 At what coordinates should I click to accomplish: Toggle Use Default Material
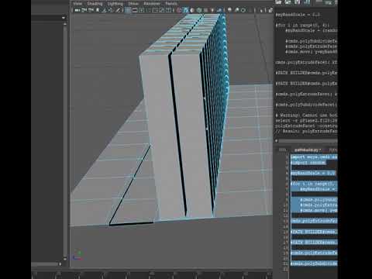(192, 10)
